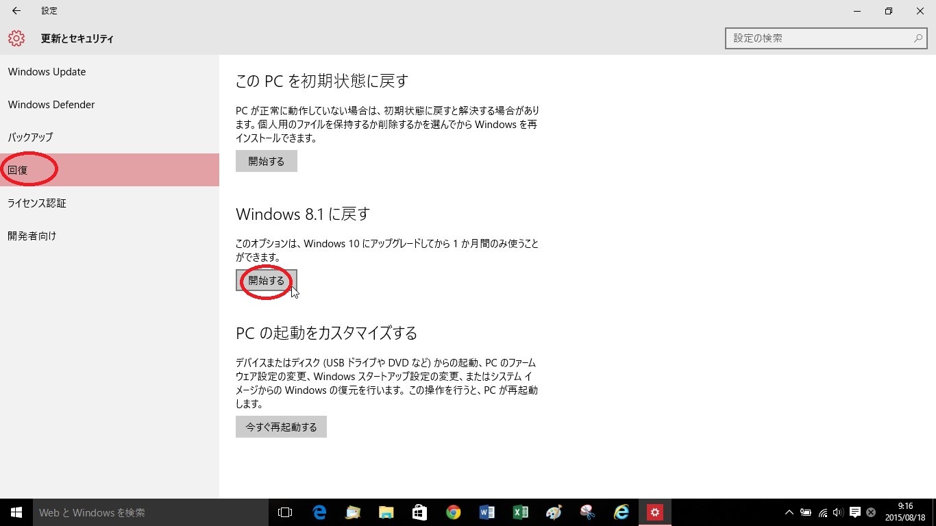The image size is (936, 526).
Task: Show hidden system tray icons
Action: pyautogui.click(x=789, y=512)
